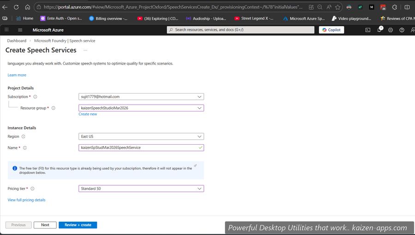
Task: Click the info icon beside Region
Action: [x=24, y=137]
